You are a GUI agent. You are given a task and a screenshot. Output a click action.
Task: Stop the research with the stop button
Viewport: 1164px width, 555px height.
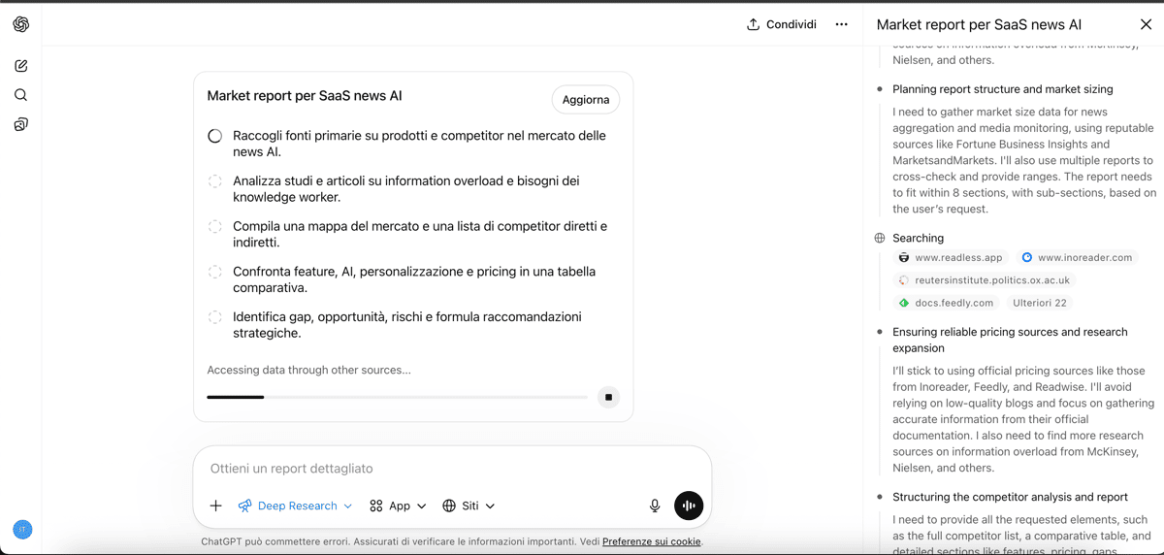tap(608, 397)
